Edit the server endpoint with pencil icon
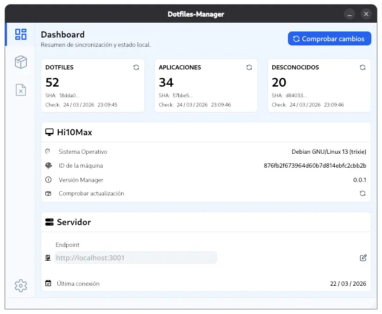Image resolution: width=382 pixels, height=314 pixels. pos(363,257)
